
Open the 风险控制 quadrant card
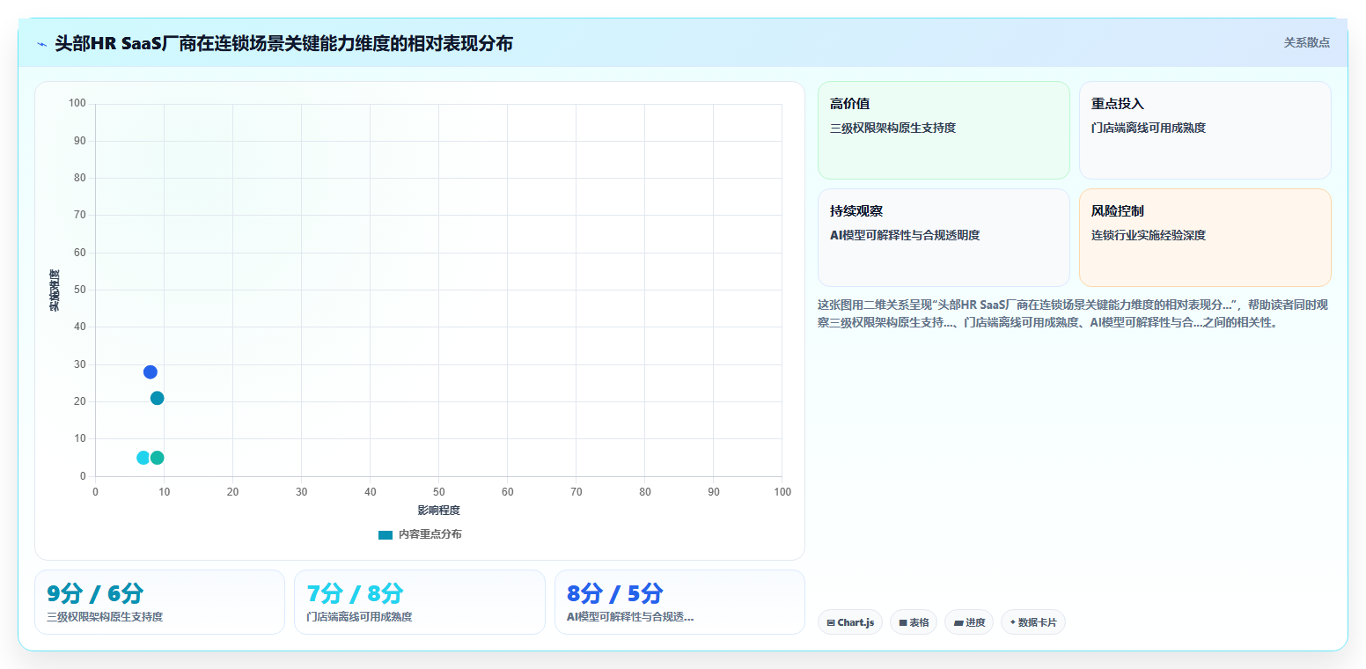[x=1205, y=238]
